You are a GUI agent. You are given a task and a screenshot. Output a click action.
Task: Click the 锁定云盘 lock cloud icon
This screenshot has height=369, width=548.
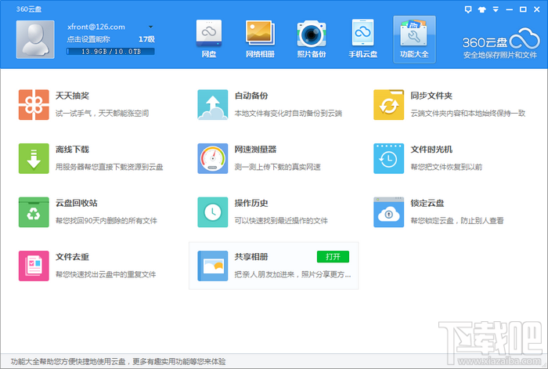(388, 212)
